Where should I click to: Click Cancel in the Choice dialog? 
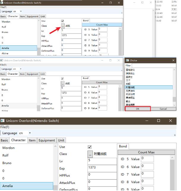(163, 109)
